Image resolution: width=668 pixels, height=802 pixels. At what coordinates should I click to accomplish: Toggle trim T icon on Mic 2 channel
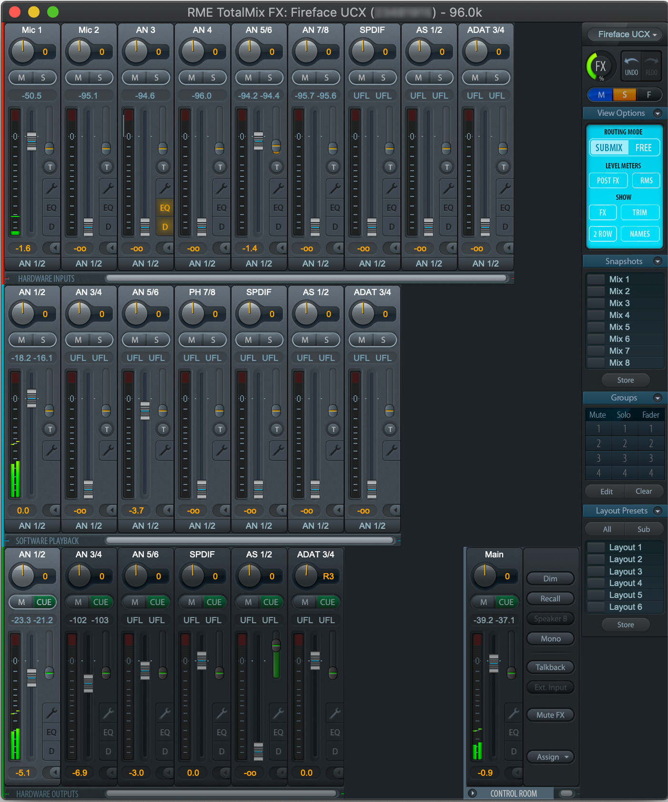pos(107,167)
